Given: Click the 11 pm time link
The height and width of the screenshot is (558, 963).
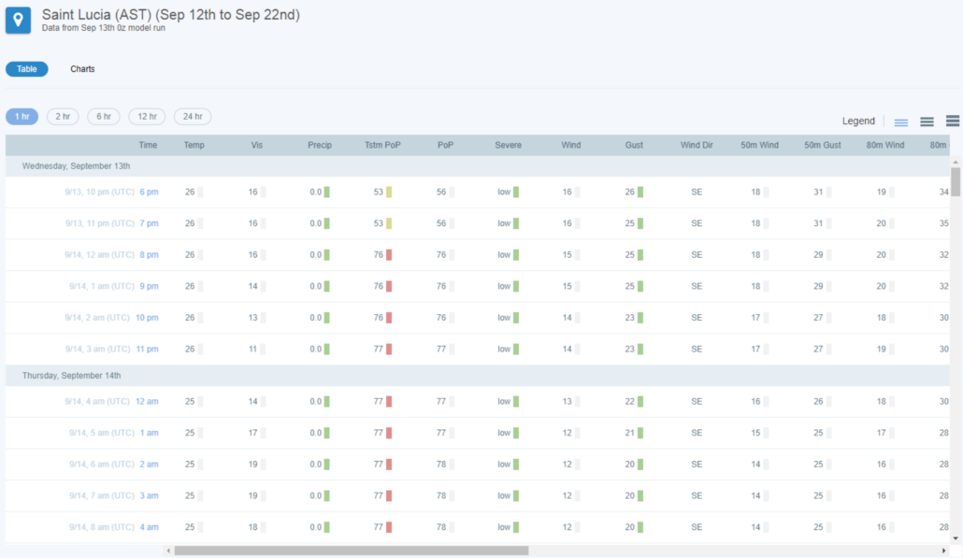Looking at the screenshot, I should click(x=147, y=349).
